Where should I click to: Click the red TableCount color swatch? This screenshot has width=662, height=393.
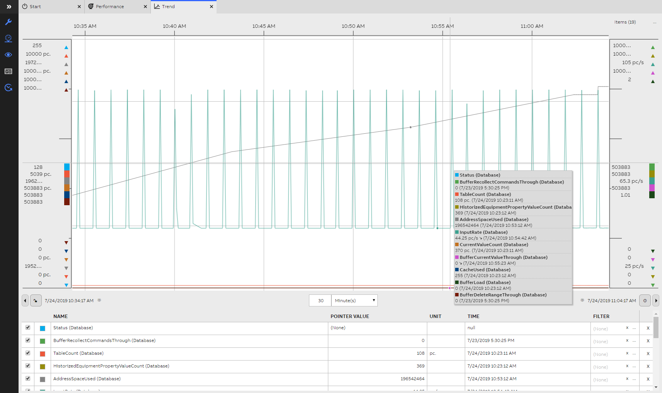[43, 354]
